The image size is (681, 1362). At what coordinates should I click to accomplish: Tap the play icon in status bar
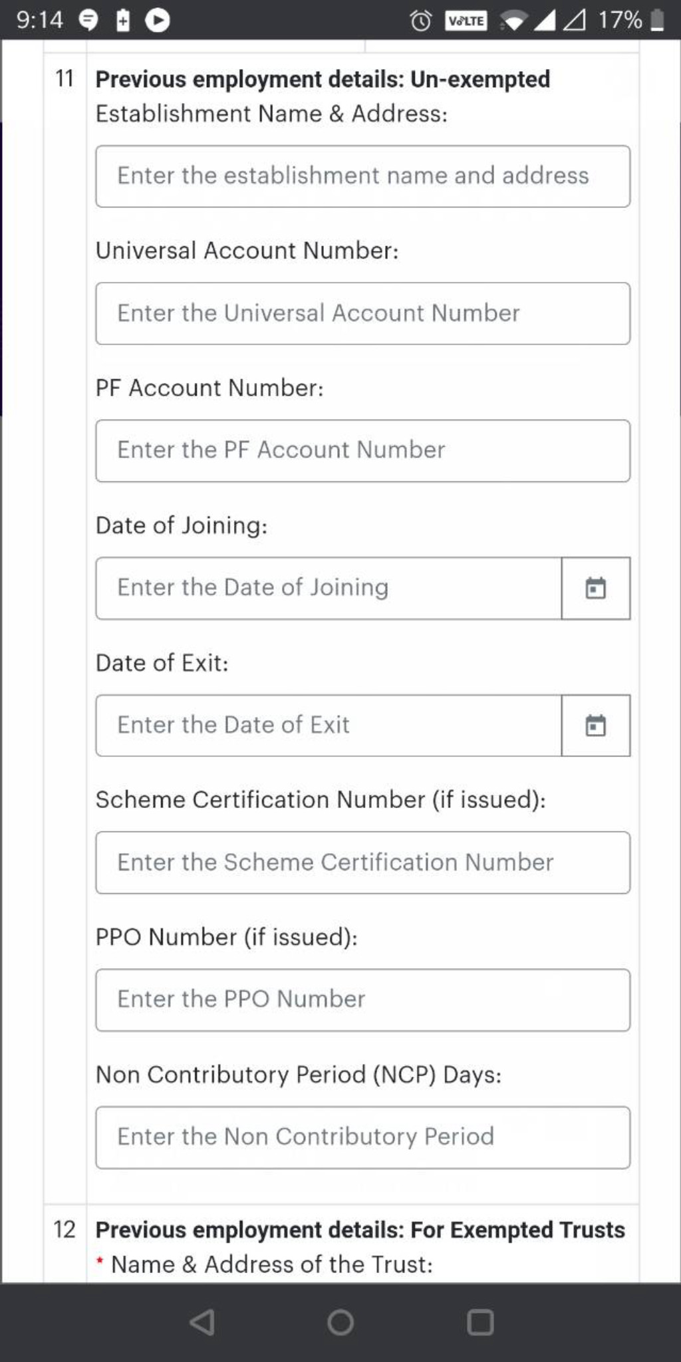pyautogui.click(x=158, y=21)
